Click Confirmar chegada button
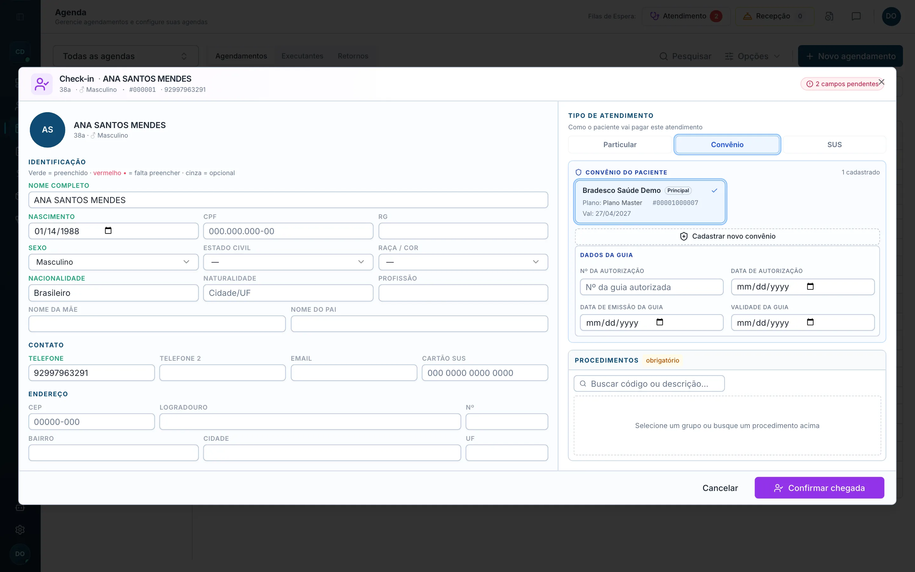 [819, 488]
